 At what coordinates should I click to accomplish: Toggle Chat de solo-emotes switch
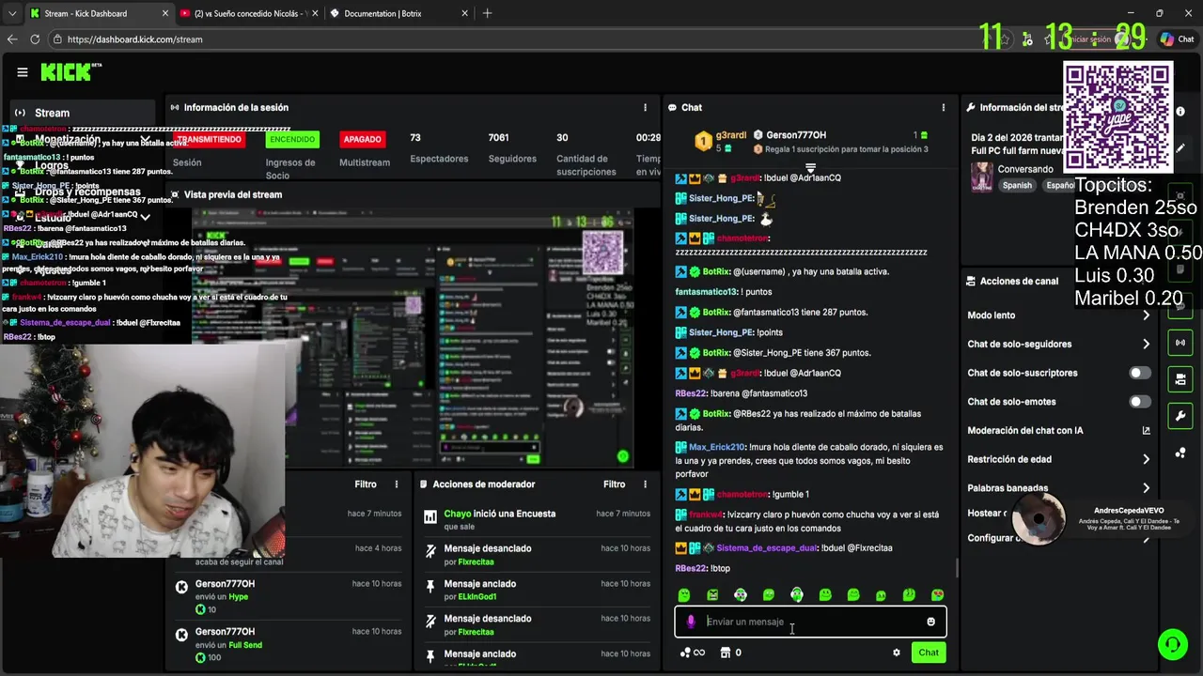1139,402
